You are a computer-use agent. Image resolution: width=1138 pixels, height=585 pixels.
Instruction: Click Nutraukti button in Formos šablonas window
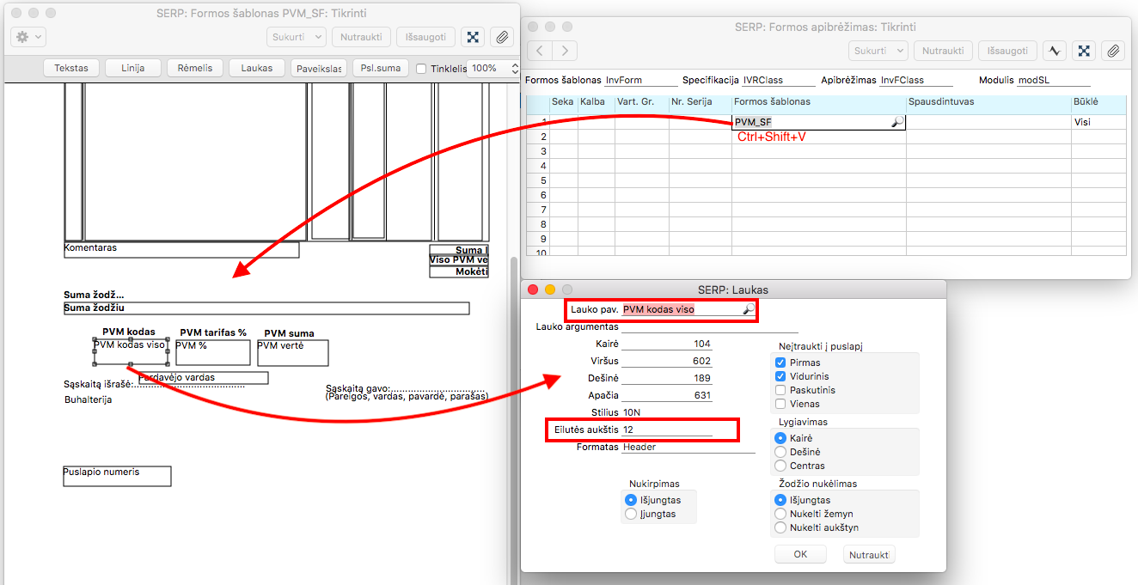pos(362,37)
